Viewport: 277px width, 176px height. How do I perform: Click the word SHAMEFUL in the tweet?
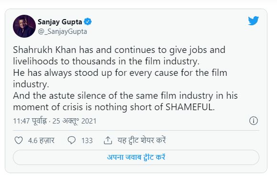(x=190, y=107)
